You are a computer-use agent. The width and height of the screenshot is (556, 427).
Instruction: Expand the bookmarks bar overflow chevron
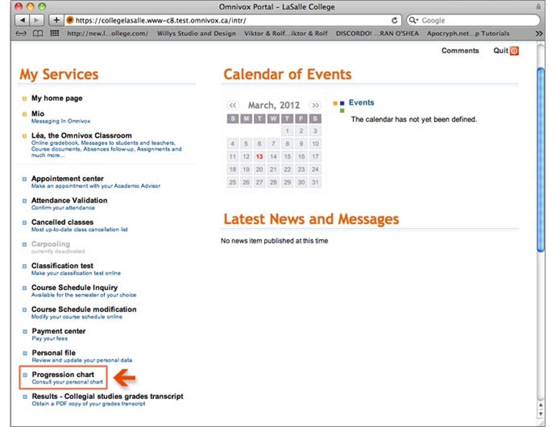click(x=539, y=33)
